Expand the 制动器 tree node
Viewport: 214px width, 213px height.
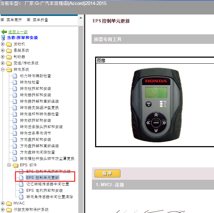pos(2,57)
